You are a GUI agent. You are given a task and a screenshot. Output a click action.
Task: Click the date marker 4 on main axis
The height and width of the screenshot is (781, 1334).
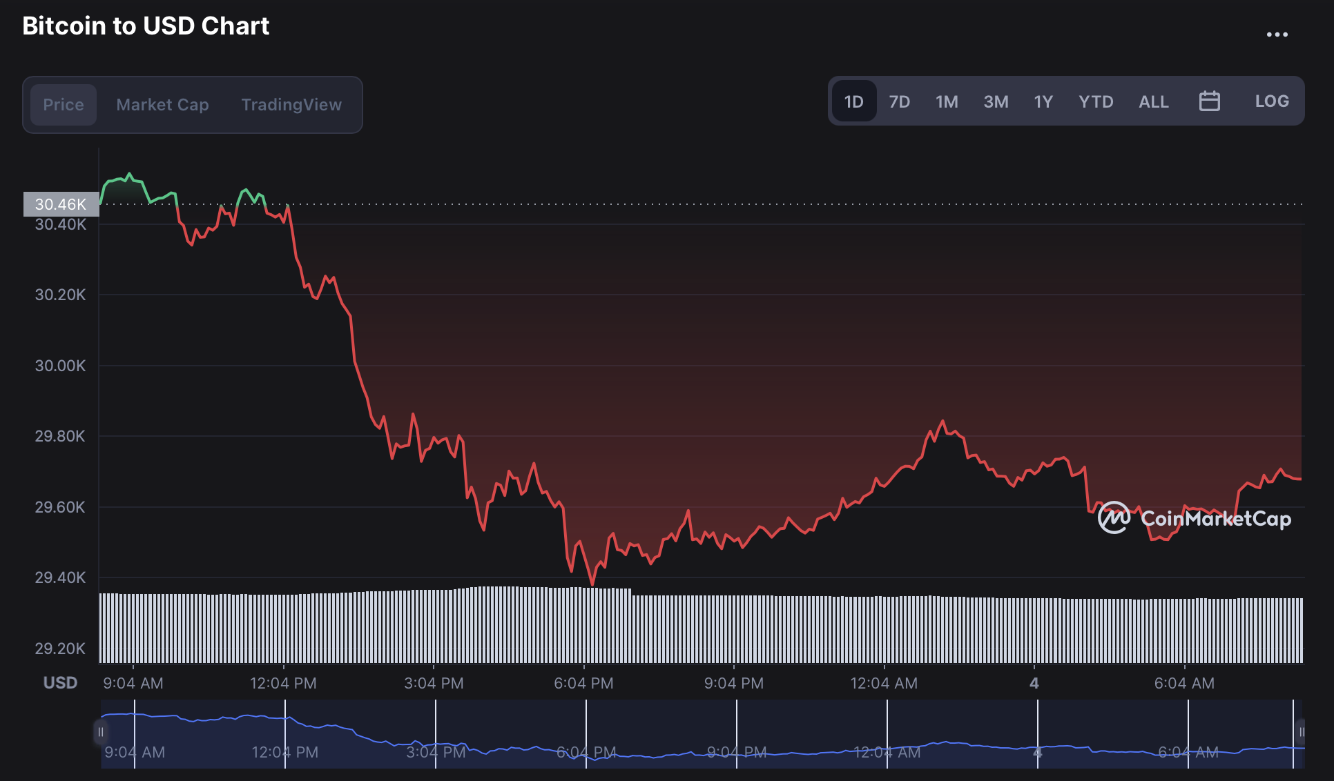(1034, 683)
